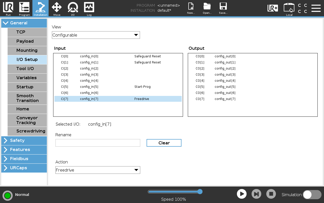Select output row CO[5] config_out[5]
This screenshot has width=324, height=203.
[253, 87]
